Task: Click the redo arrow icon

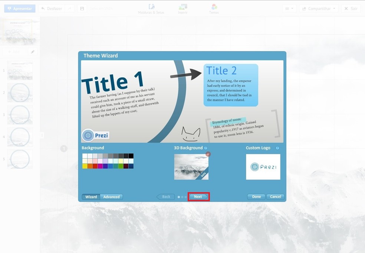Action: [x=70, y=9]
